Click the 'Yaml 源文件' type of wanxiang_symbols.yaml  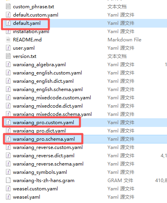pos(121,172)
